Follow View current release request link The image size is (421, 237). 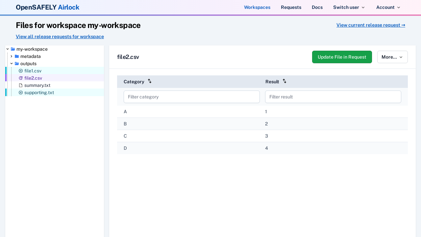click(371, 25)
